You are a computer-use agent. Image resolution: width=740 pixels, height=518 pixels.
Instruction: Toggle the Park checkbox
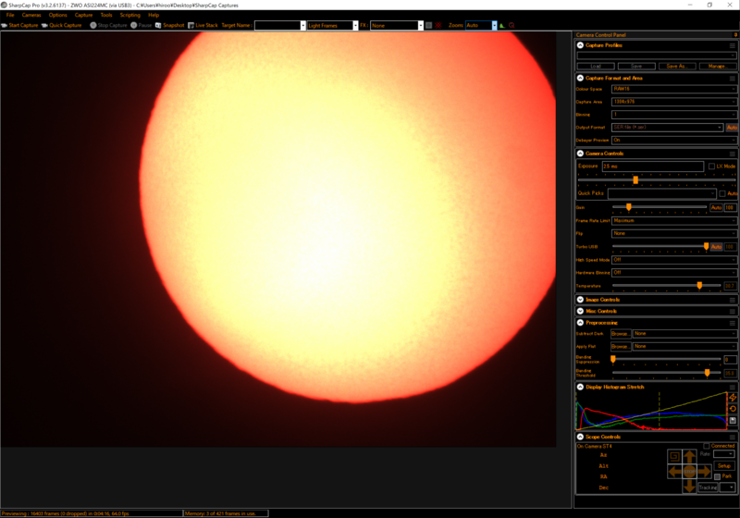click(718, 476)
